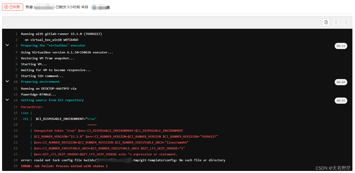The image size is (355, 173).
Task: Click the Running on DESKTOP-4AA79FO via line
Action: [49, 89]
